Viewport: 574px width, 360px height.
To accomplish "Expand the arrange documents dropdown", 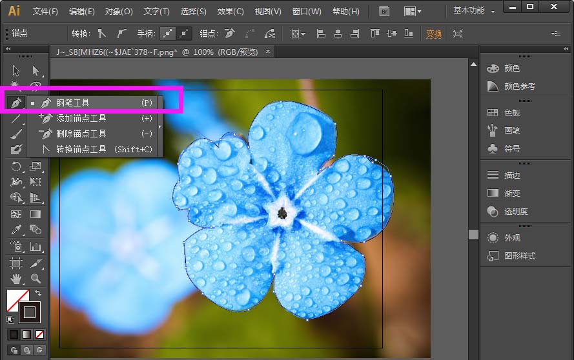I will click(x=413, y=12).
